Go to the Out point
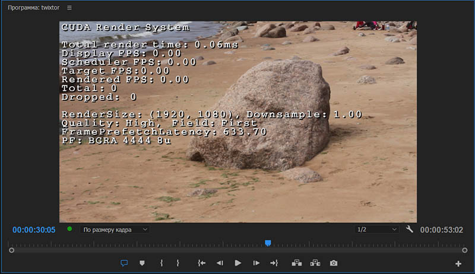475x274 pixels. (274, 263)
